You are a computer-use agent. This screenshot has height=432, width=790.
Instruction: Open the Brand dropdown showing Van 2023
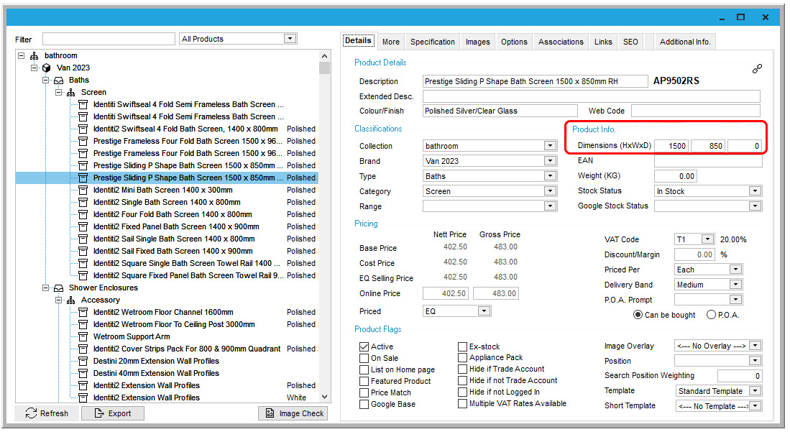(x=550, y=161)
